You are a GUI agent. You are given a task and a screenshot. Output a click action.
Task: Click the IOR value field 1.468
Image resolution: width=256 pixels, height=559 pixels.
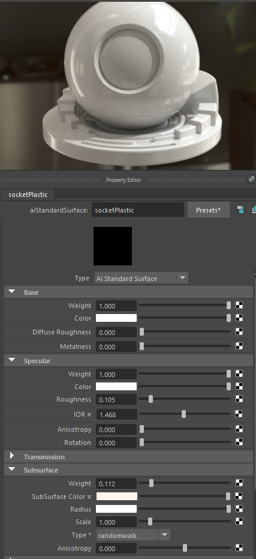click(116, 415)
